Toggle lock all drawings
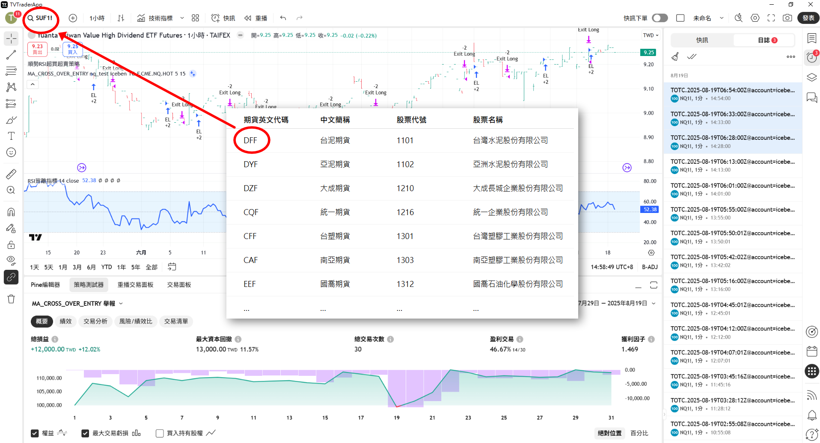Image resolution: width=820 pixels, height=443 pixels. pyautogui.click(x=12, y=245)
